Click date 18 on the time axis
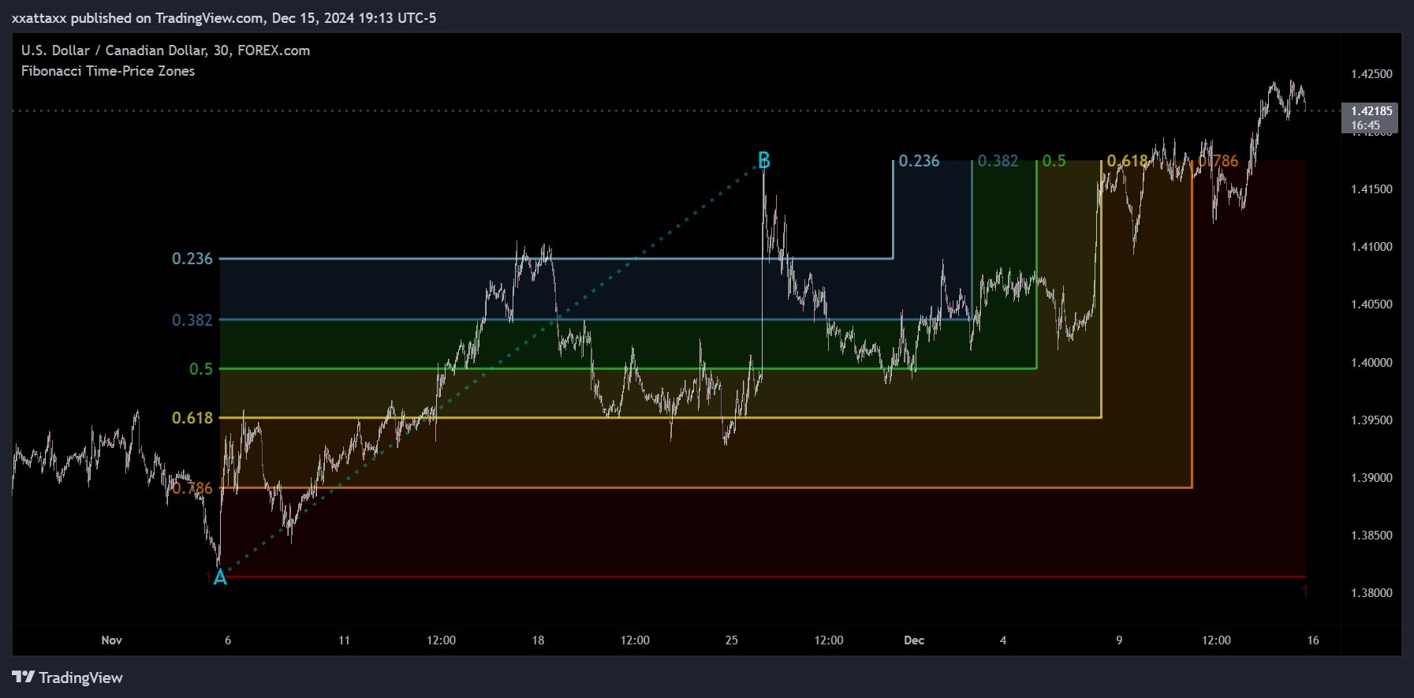 pyautogui.click(x=538, y=640)
